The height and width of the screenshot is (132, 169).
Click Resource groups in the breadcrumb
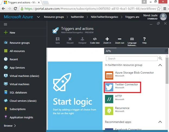pos(54,17)
